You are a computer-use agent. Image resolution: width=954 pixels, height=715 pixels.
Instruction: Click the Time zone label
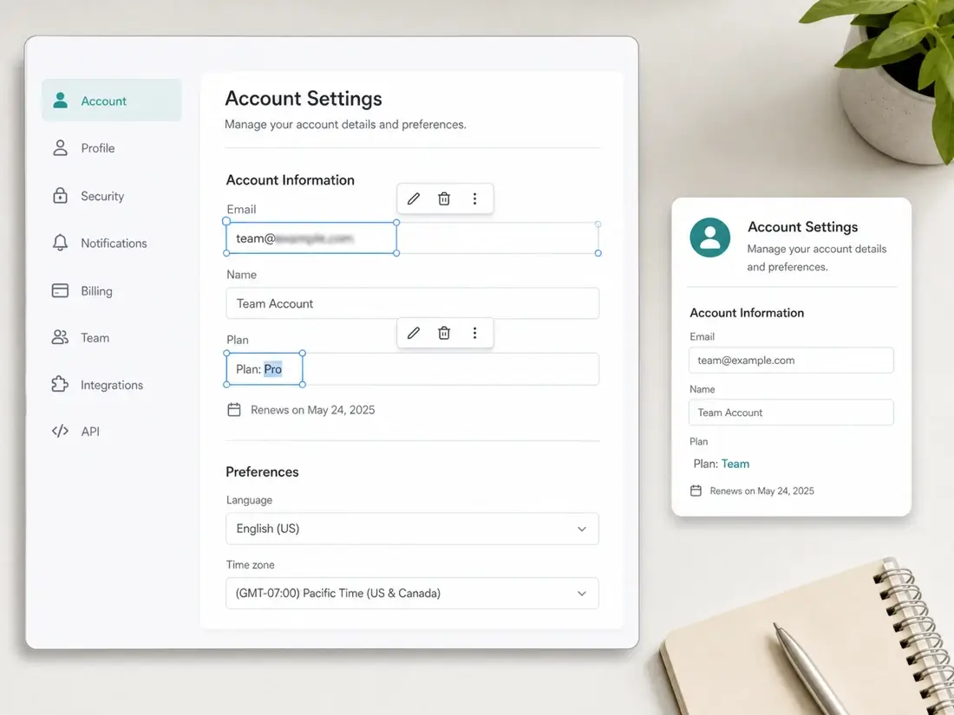point(250,565)
